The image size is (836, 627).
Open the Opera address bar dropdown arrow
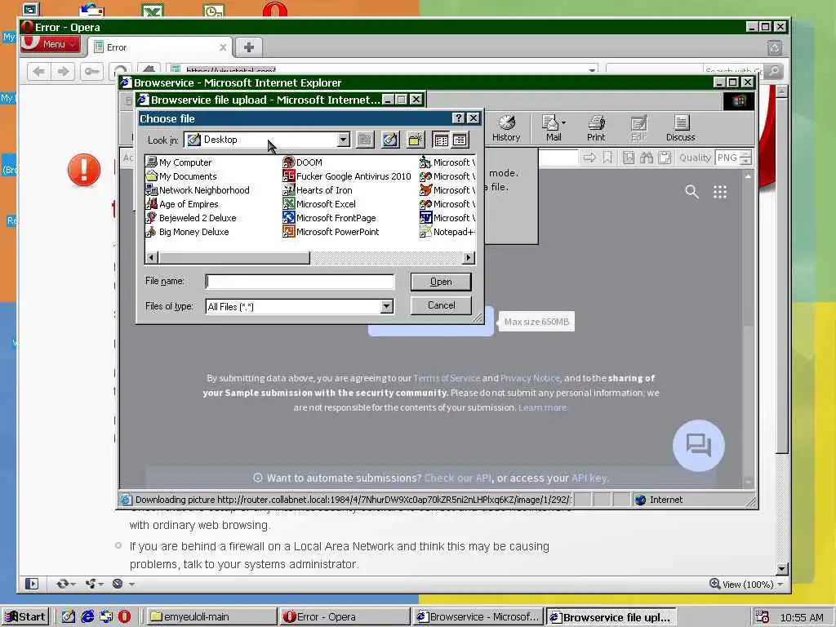592,70
